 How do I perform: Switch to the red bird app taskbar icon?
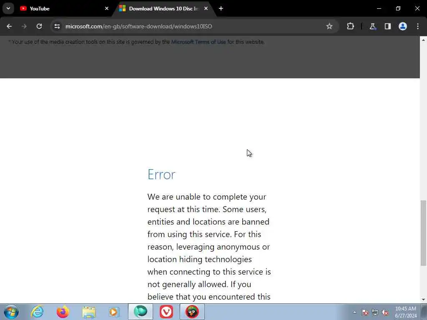(x=192, y=312)
